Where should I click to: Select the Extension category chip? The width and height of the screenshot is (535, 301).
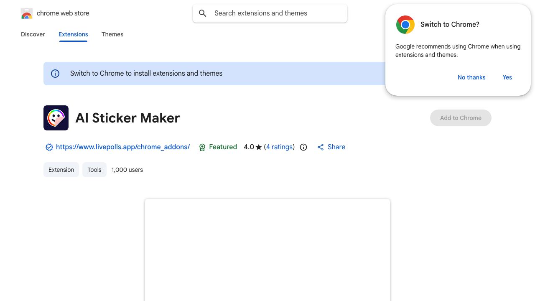point(61,170)
